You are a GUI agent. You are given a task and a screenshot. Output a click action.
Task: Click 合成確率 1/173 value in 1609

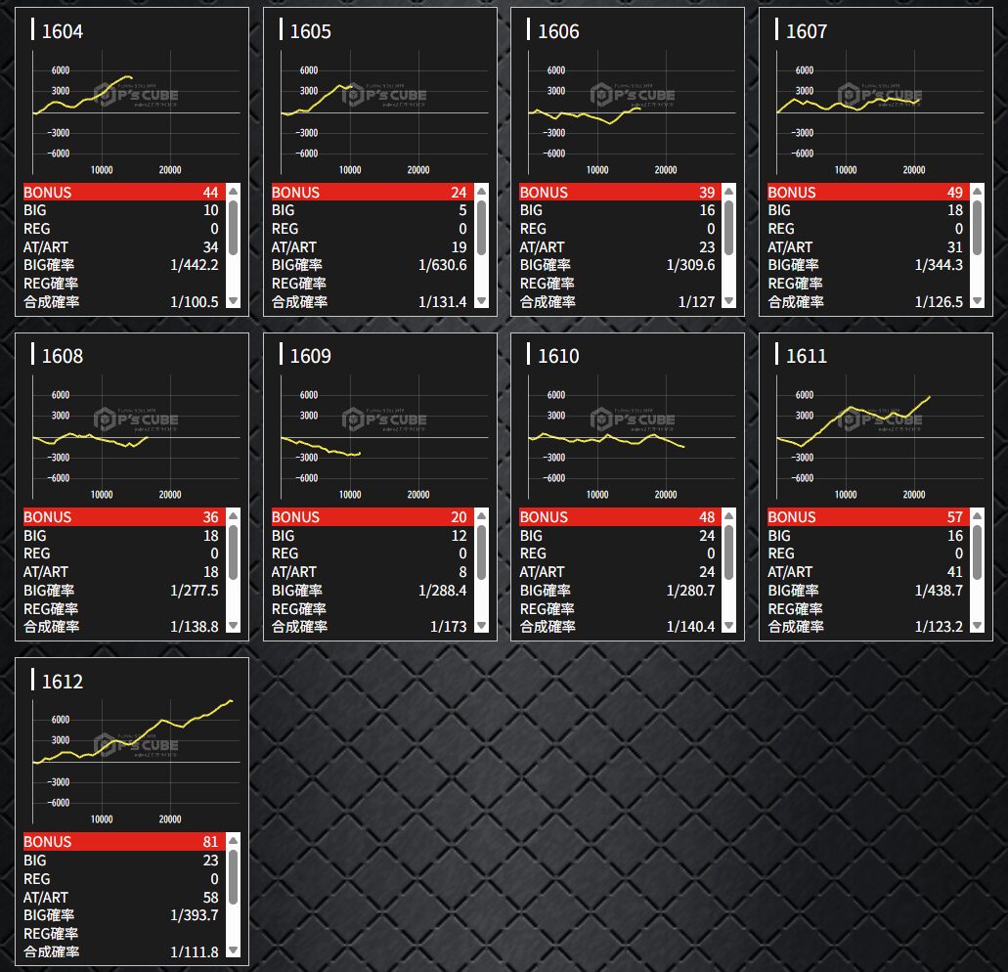pyautogui.click(x=448, y=626)
